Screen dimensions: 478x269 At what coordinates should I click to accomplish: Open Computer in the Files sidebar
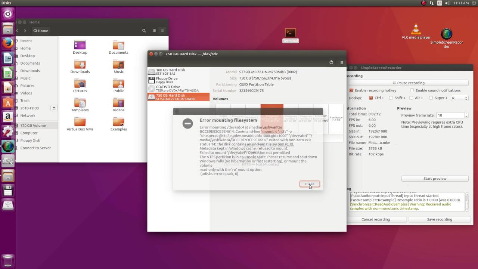(29, 133)
